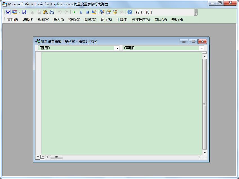Click the Paste clipboard button
Viewport: 239px width, 179px height.
[45, 12]
